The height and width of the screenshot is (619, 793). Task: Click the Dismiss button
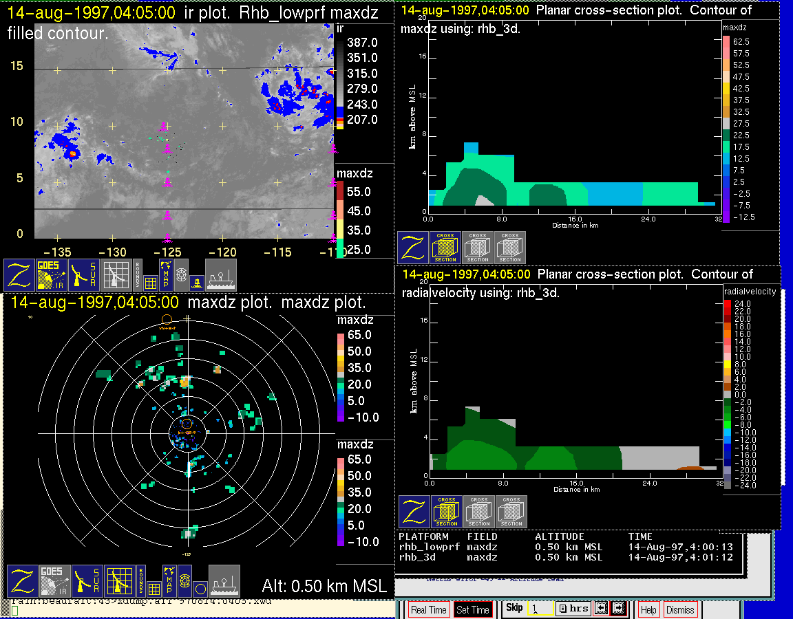click(679, 609)
